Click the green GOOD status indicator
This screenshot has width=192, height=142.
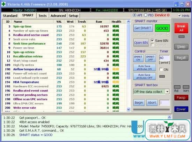[x=162, y=28]
